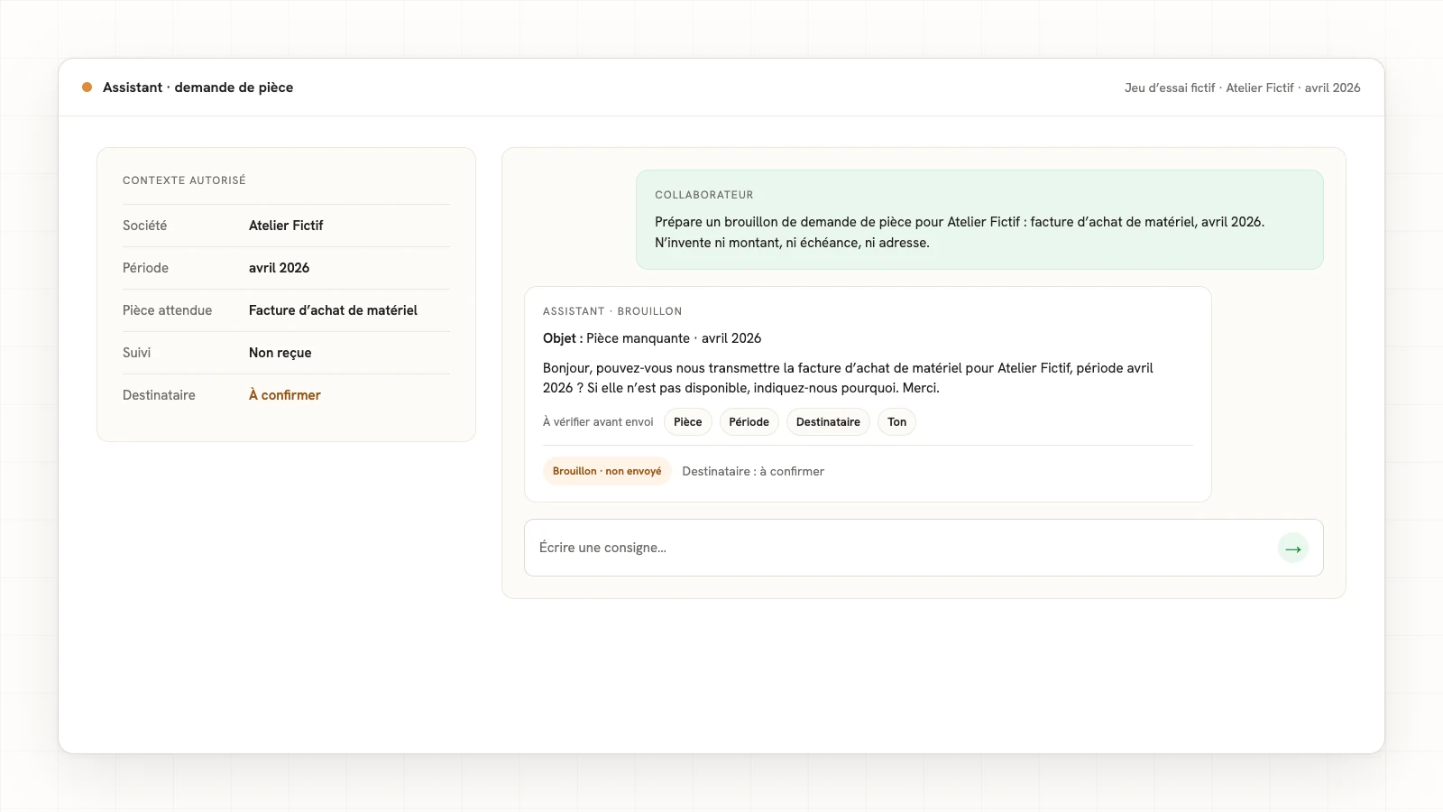This screenshot has width=1443, height=812.
Task: Select the "Ton" verification chip
Action: (896, 422)
